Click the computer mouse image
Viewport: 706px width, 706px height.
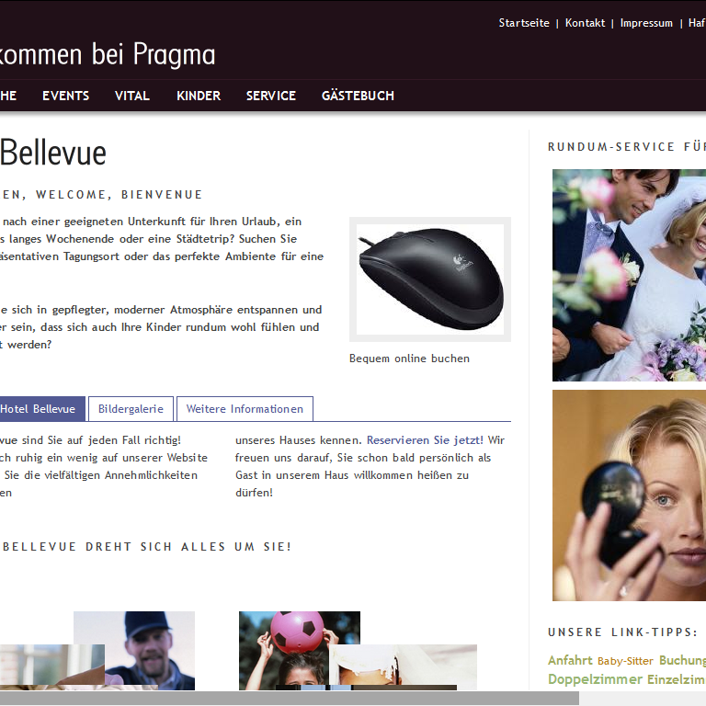coord(430,279)
